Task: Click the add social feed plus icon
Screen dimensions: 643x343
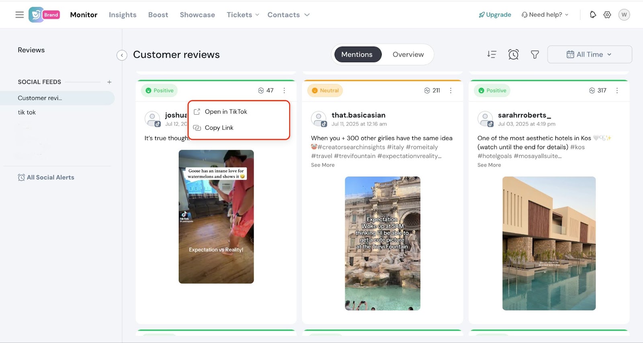Action: (109, 82)
